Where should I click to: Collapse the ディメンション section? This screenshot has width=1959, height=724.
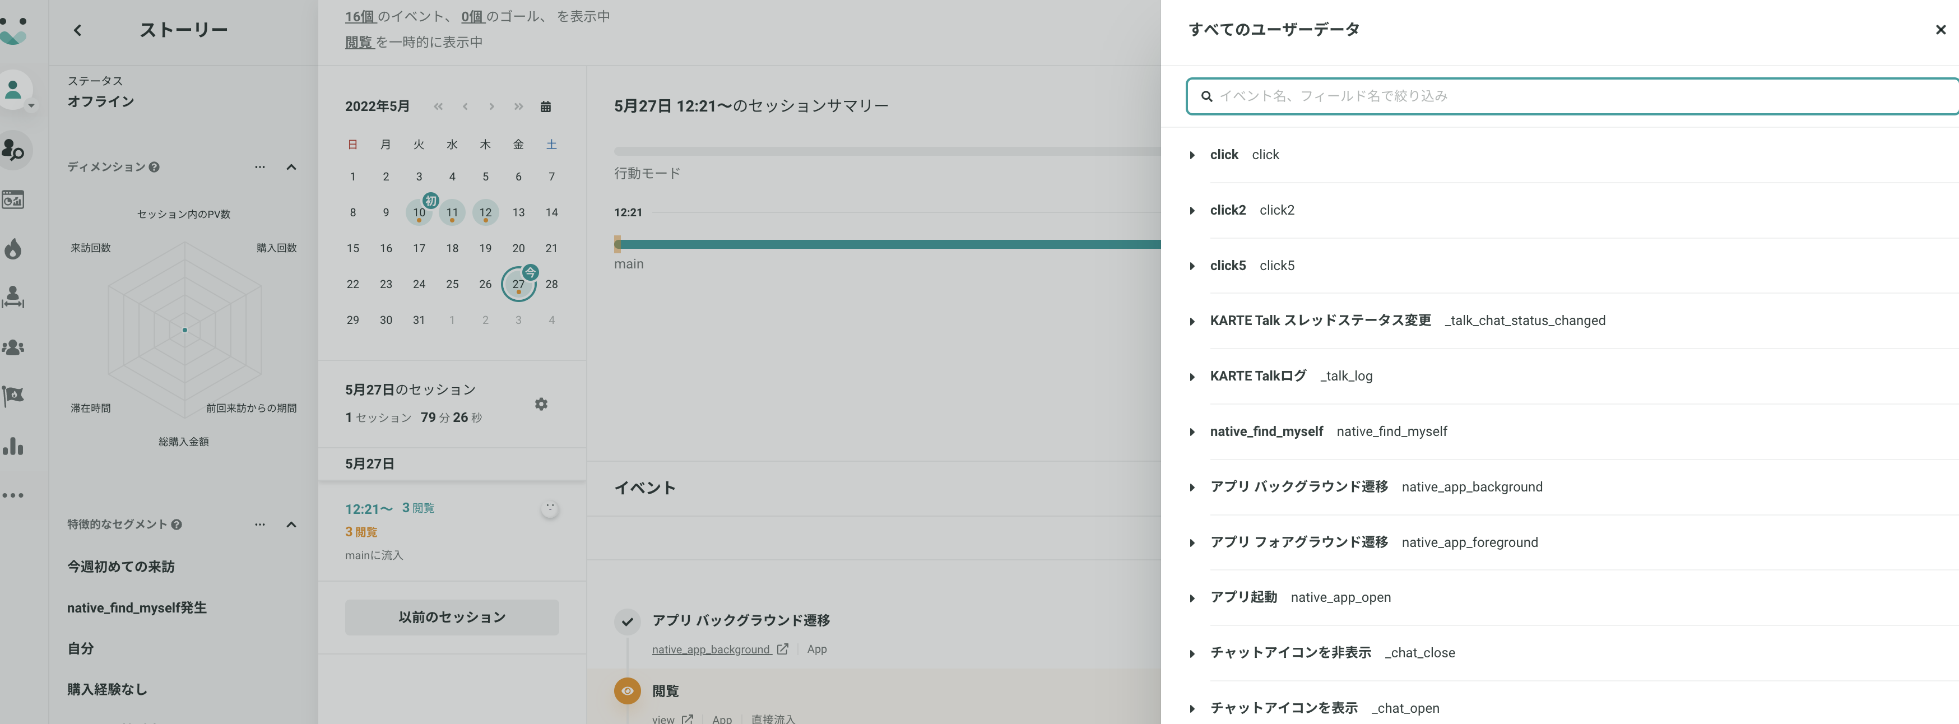(x=291, y=168)
